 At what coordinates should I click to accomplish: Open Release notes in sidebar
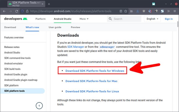pos(12,47)
